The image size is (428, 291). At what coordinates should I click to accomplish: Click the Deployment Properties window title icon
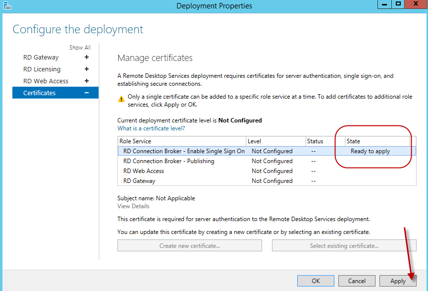pyautogui.click(x=6, y=6)
